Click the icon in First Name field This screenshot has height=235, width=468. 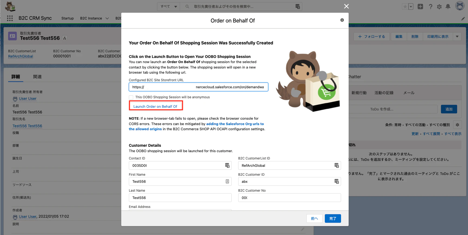(227, 181)
